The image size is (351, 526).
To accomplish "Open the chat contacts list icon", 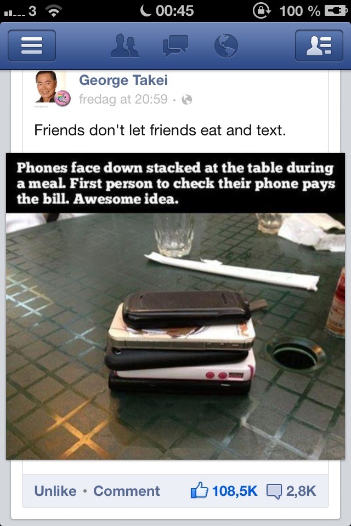I will (319, 45).
